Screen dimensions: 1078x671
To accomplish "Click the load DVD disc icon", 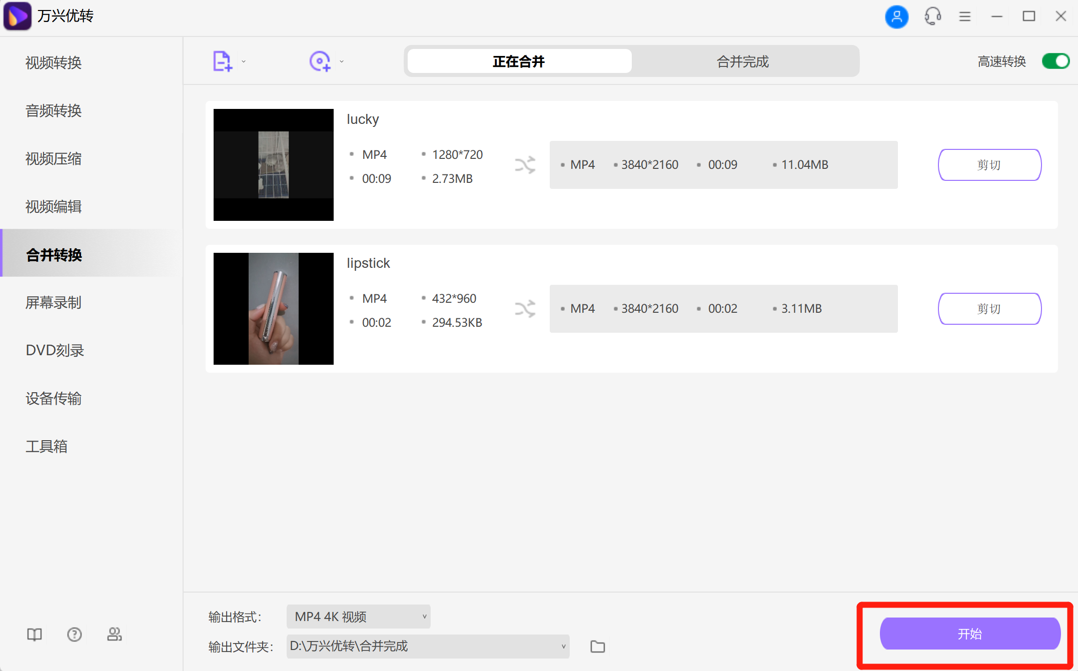I will (320, 61).
